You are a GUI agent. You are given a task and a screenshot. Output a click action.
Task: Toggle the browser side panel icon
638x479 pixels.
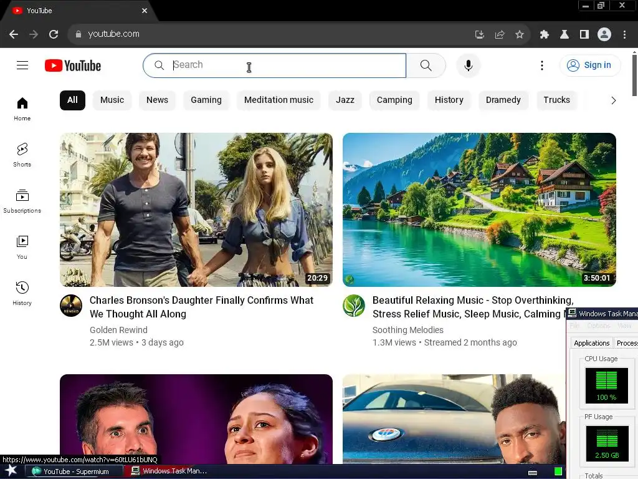(584, 35)
